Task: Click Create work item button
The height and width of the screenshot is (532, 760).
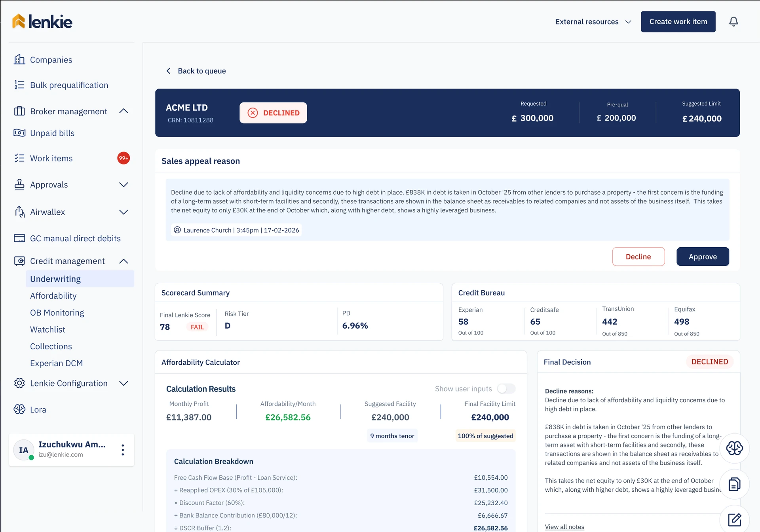Action: pos(678,22)
